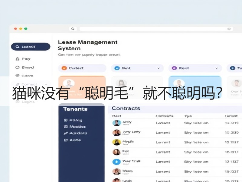The height and width of the screenshot is (182, 242).
Task: Click the purple icon on the second Rent chip
Action: pos(174,68)
